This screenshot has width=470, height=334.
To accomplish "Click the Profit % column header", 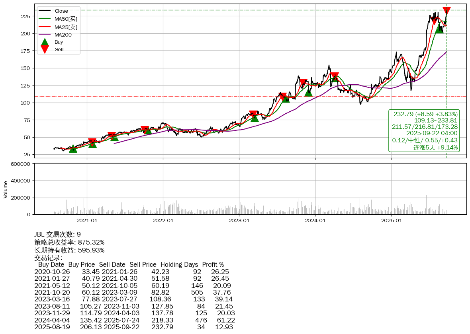I will click(213, 264).
